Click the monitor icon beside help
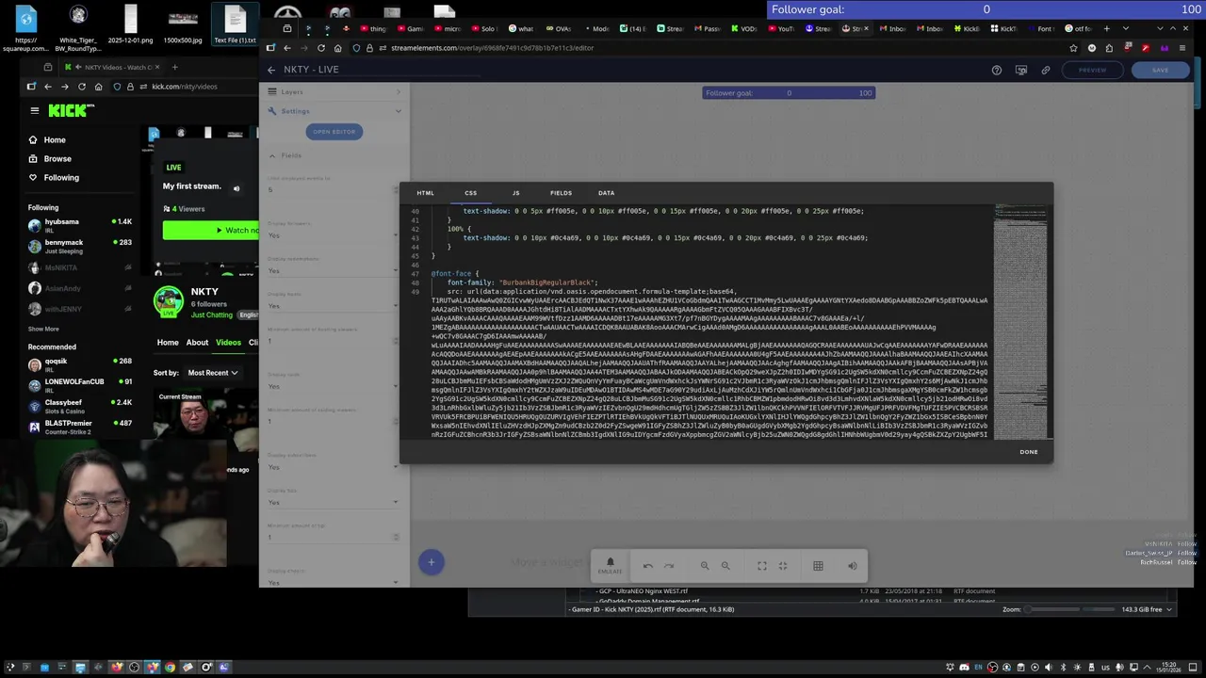 (1021, 70)
